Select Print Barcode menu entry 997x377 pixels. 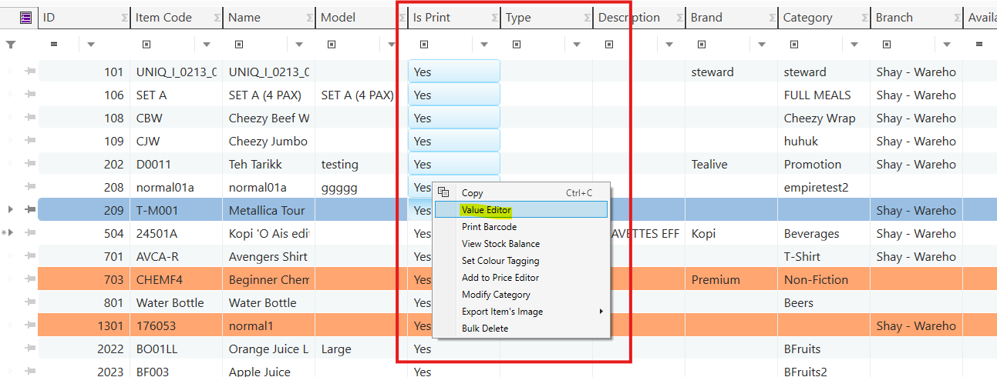point(489,227)
